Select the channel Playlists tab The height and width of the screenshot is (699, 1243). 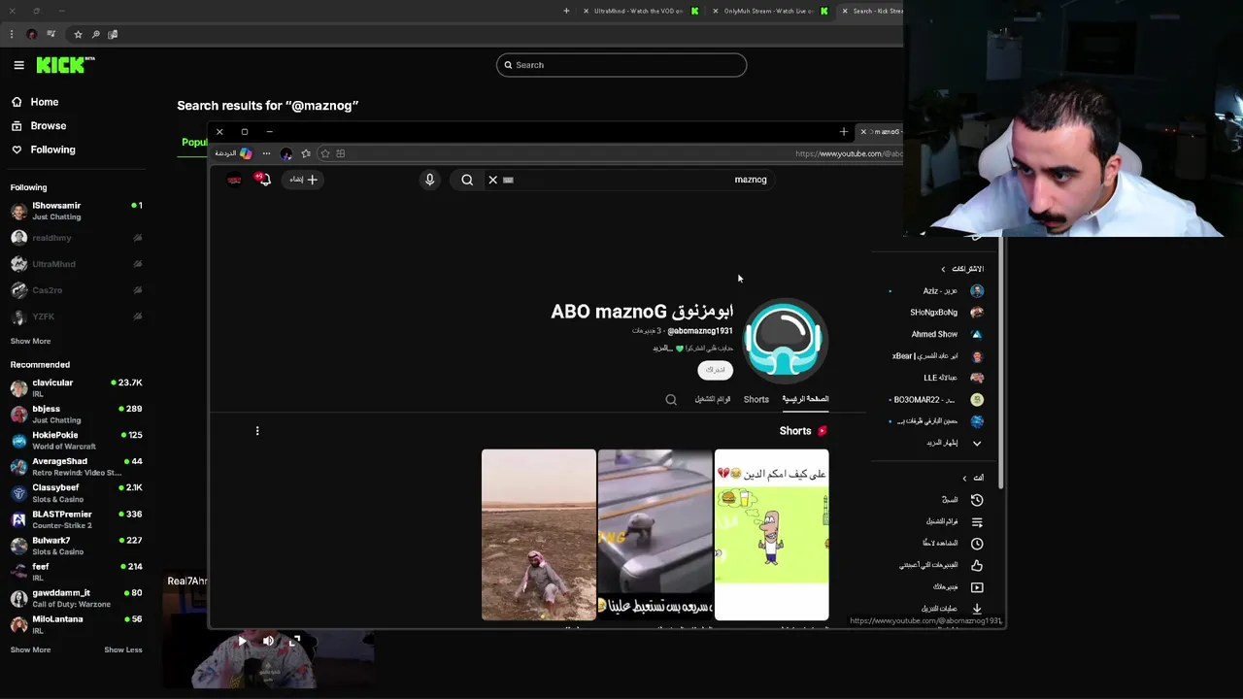[713, 399]
